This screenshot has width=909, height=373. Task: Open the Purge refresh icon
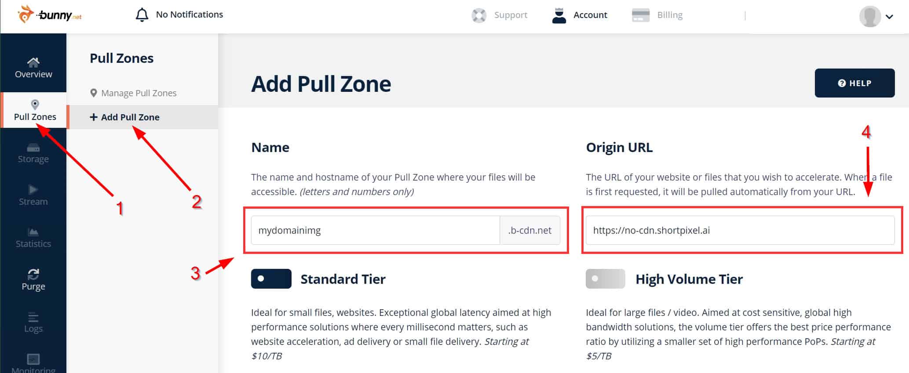pyautogui.click(x=33, y=275)
